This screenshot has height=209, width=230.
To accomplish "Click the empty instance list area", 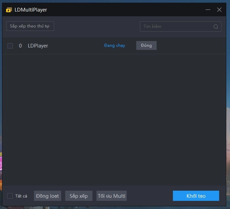I will pyautogui.click(x=114, y=119).
